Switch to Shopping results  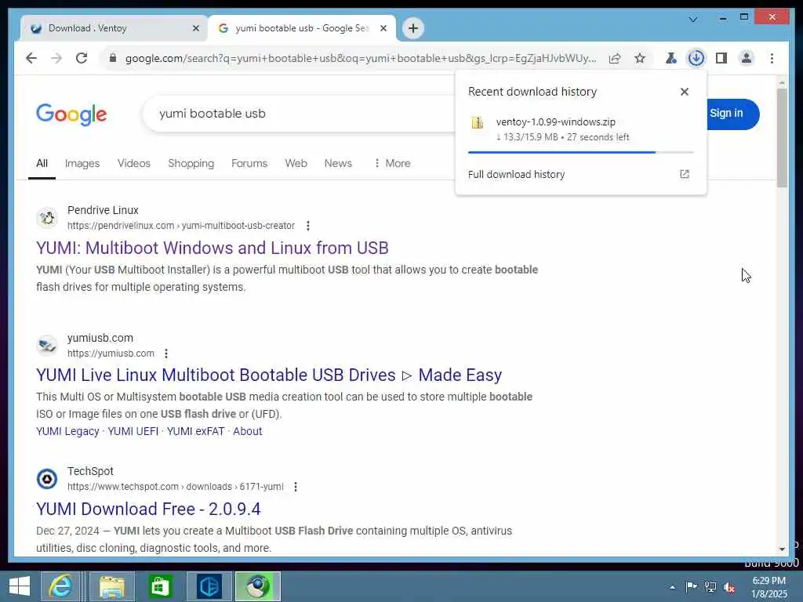tap(191, 163)
